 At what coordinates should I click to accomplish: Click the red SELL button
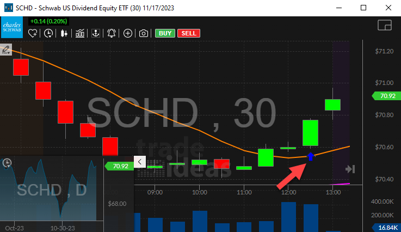(x=189, y=33)
